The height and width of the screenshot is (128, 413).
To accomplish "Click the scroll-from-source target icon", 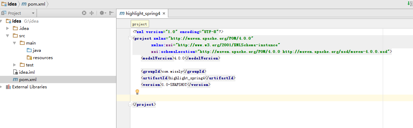I will click(x=84, y=13).
